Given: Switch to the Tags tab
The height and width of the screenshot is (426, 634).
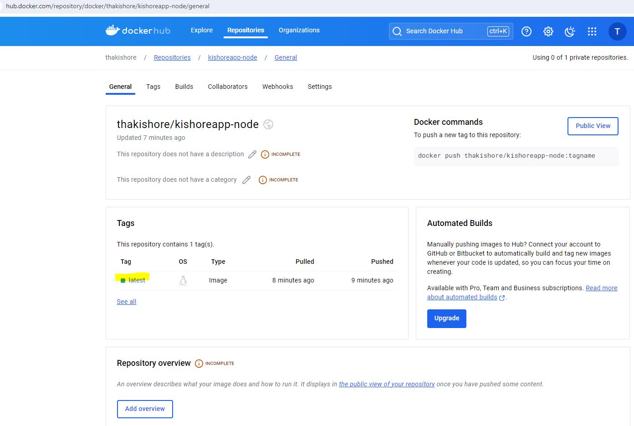Looking at the screenshot, I should click(153, 87).
